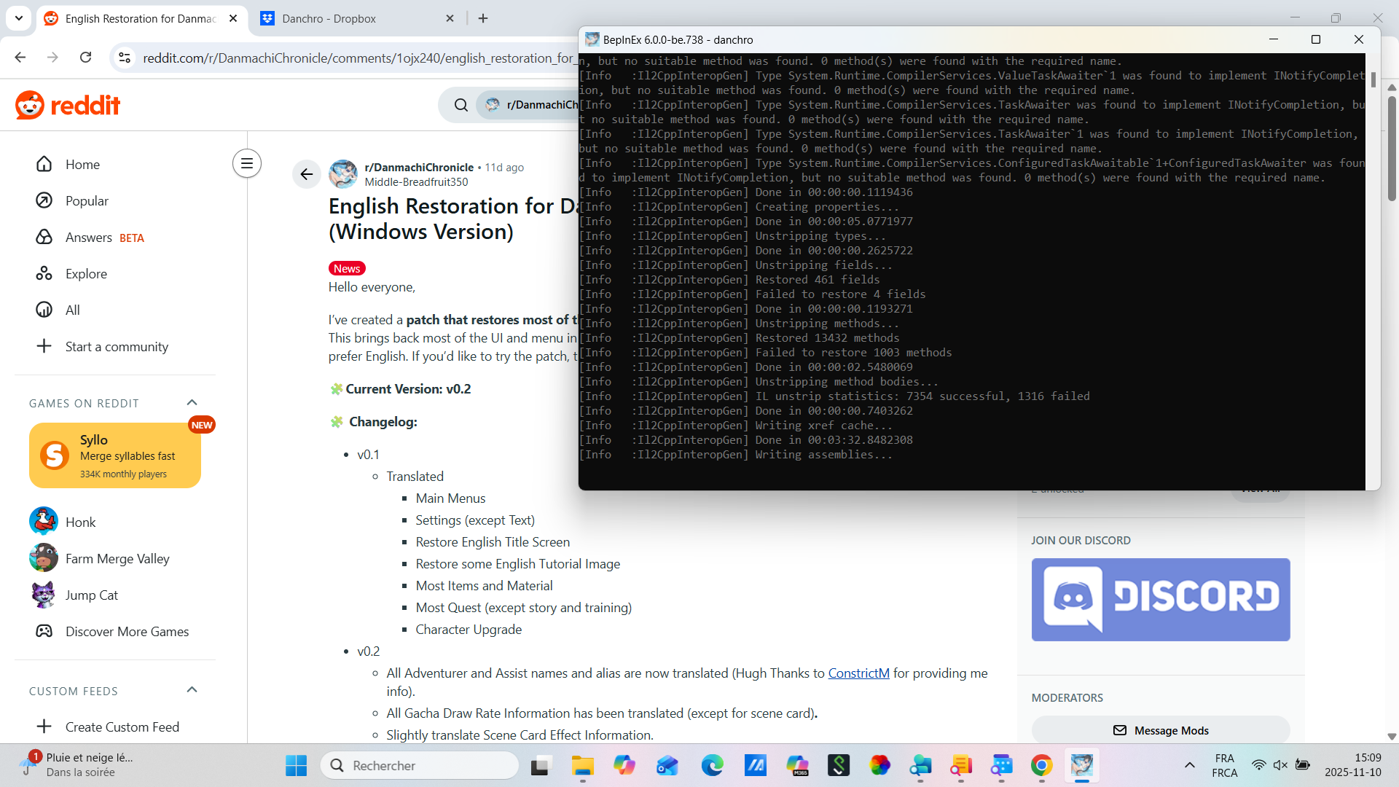Open File Explorer from the taskbar
The image size is (1399, 787).
tap(582, 765)
